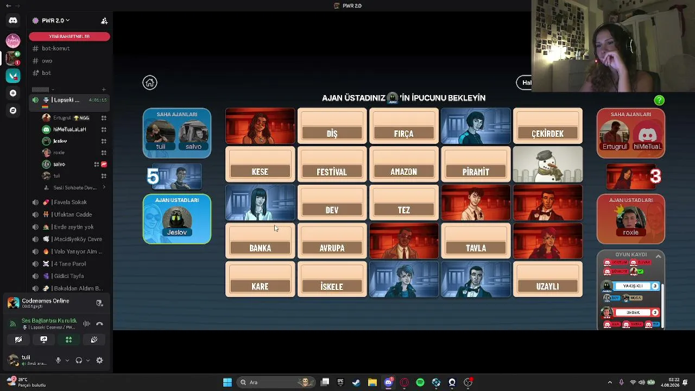Click the voice connection signal icon
This screenshot has height=391, width=695.
click(x=13, y=324)
